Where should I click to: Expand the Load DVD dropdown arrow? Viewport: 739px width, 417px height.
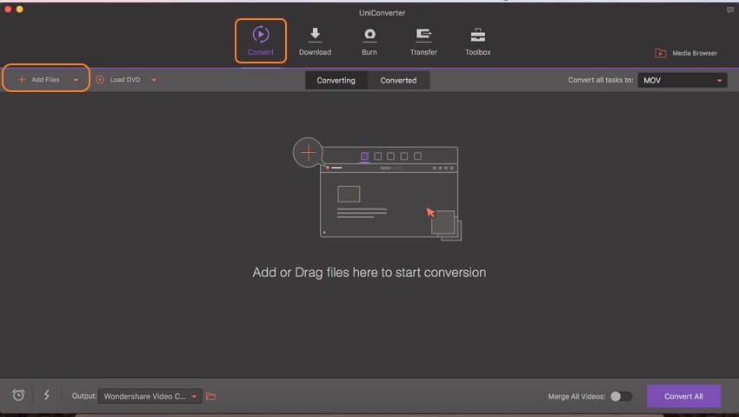tap(154, 80)
